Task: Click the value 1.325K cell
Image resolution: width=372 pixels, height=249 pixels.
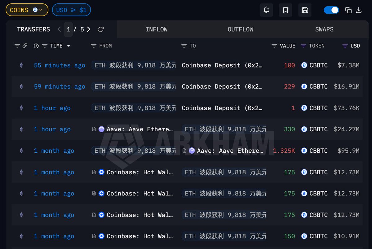Action: point(284,151)
